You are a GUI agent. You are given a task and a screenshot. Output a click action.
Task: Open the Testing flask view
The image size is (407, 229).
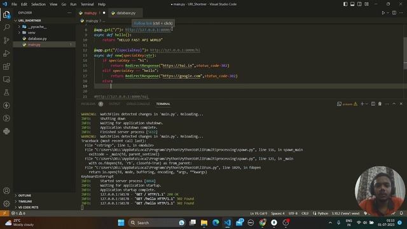(6, 92)
